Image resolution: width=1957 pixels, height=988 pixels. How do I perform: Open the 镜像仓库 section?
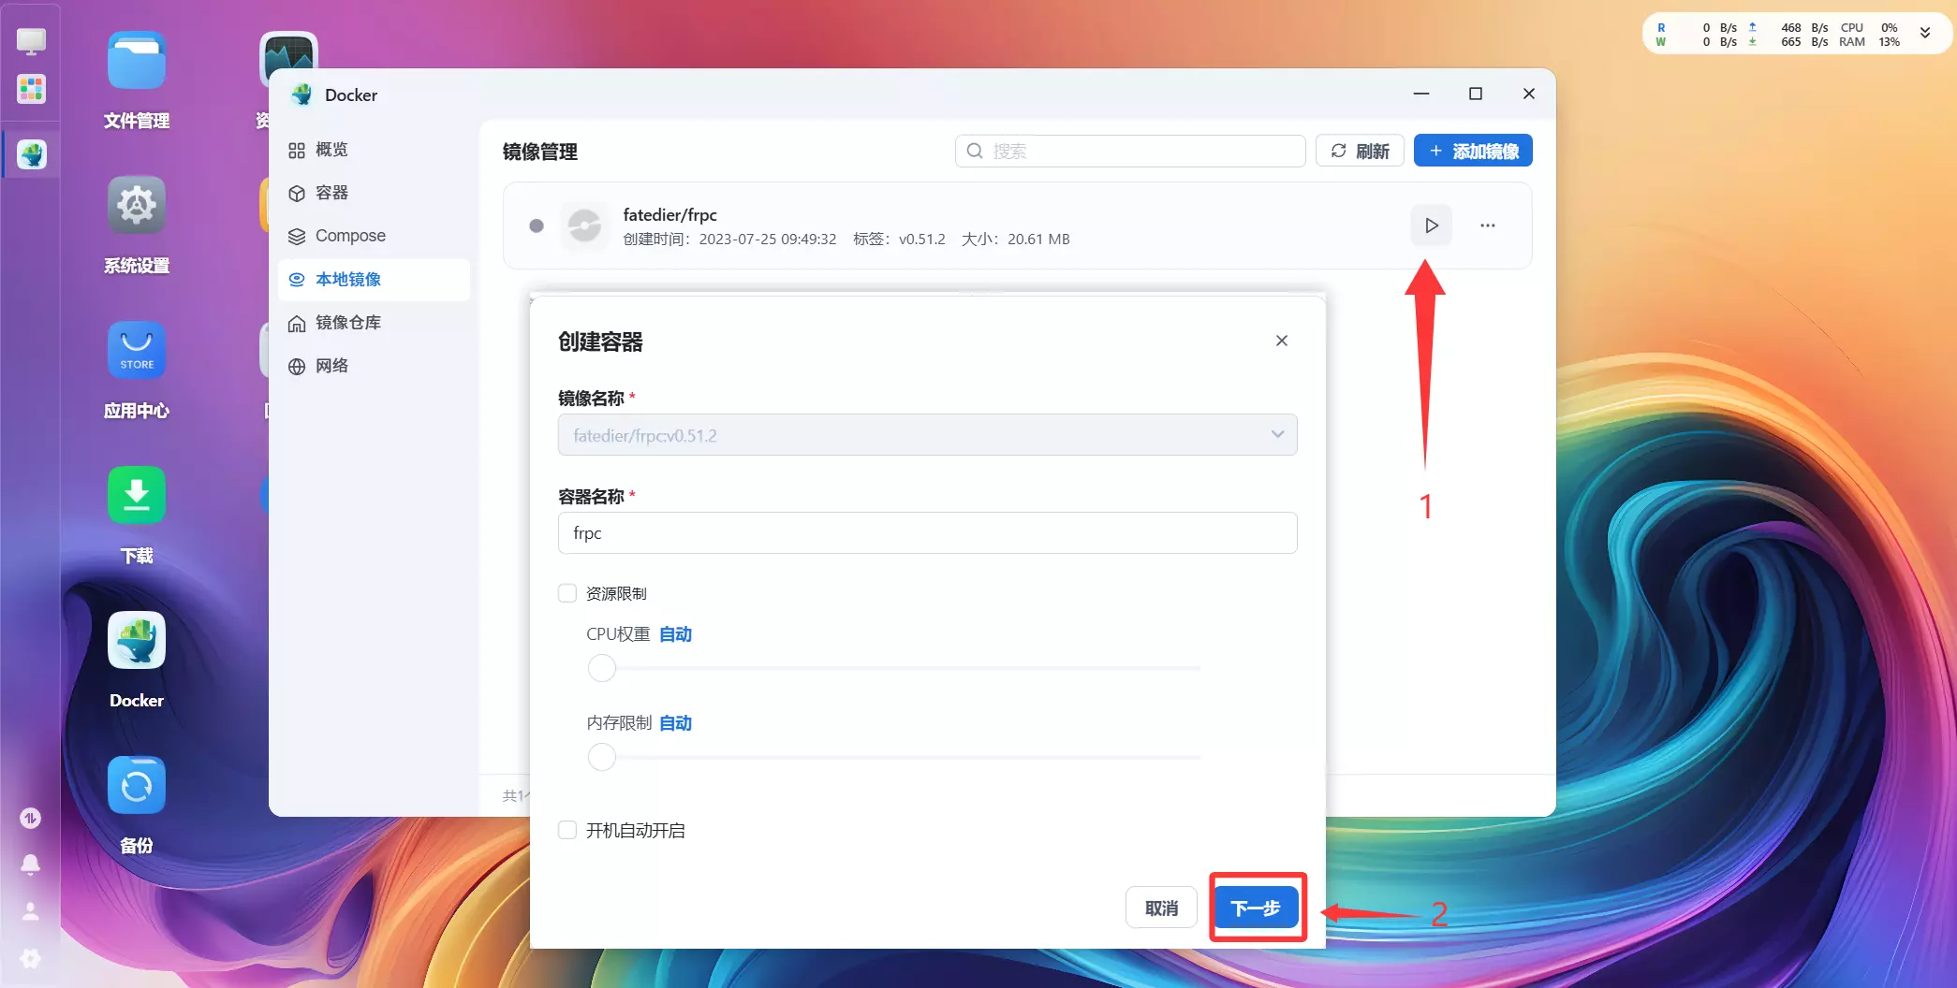[x=346, y=322]
